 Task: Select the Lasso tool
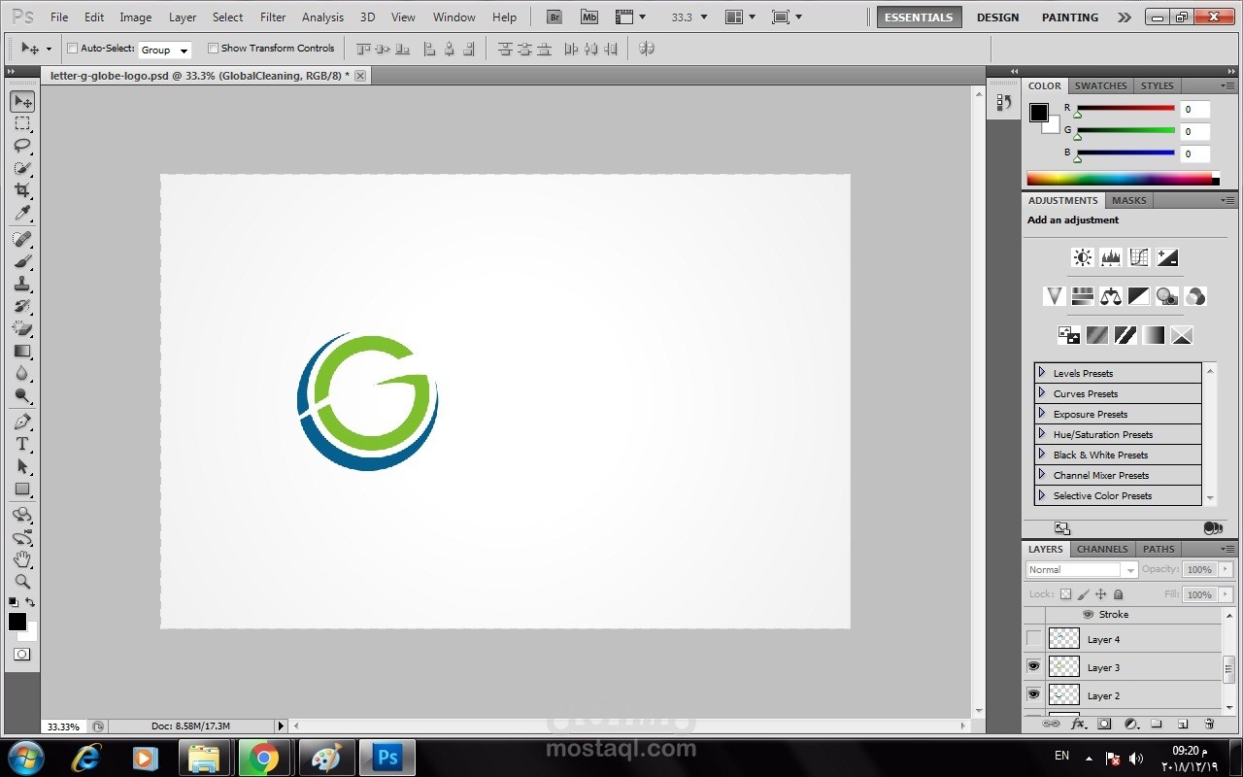point(22,146)
